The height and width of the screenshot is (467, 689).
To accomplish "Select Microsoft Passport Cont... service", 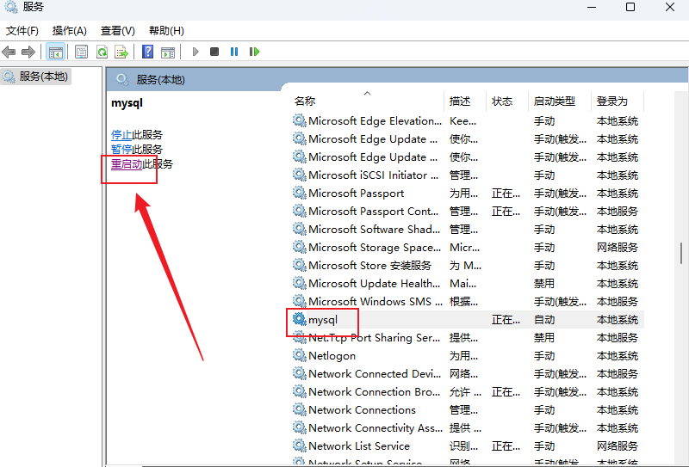I will 468,211.
